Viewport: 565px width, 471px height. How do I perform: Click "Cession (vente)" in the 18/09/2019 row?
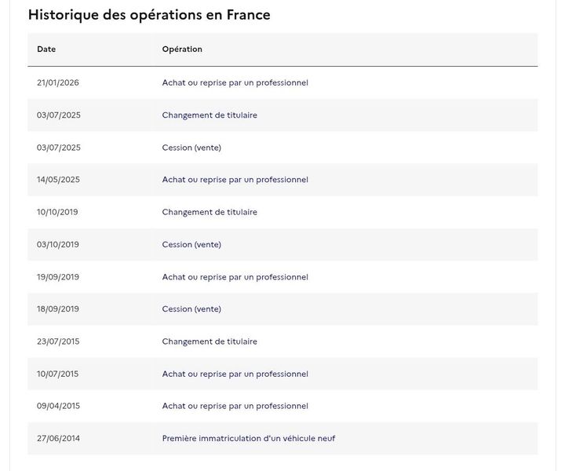click(191, 309)
